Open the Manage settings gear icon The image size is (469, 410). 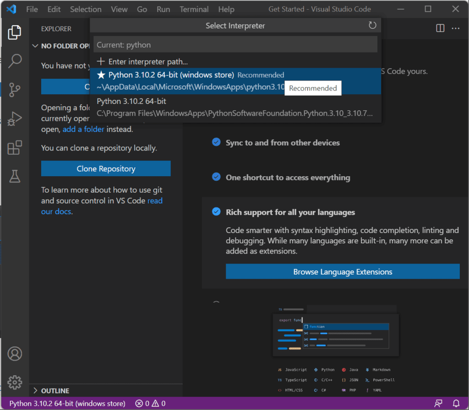pyautogui.click(x=15, y=382)
